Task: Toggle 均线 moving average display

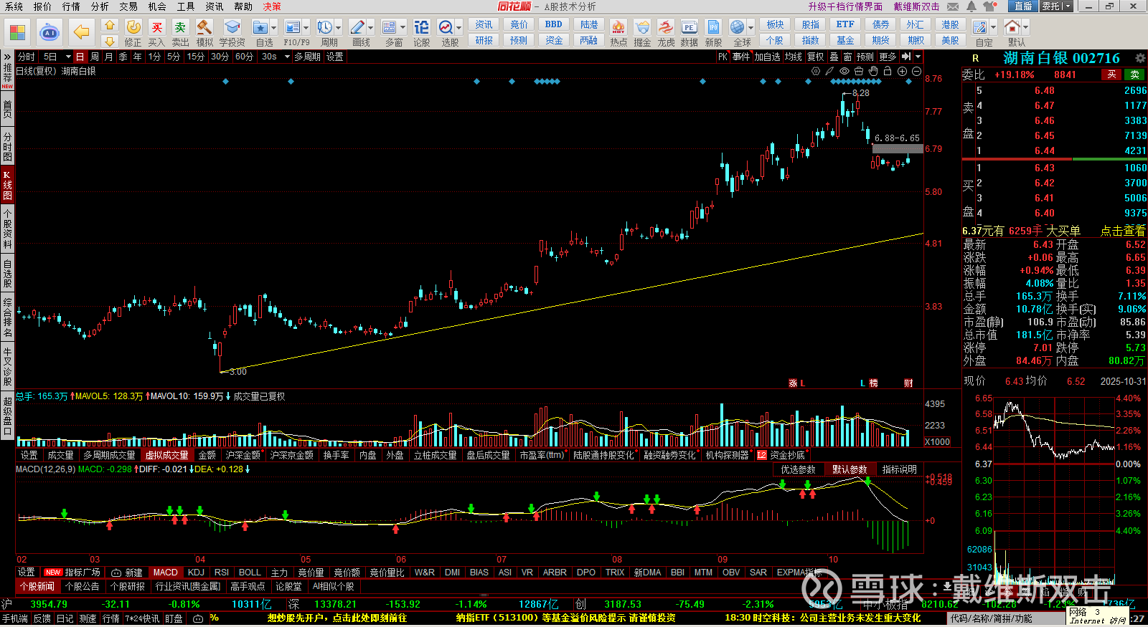Action: tap(793, 57)
